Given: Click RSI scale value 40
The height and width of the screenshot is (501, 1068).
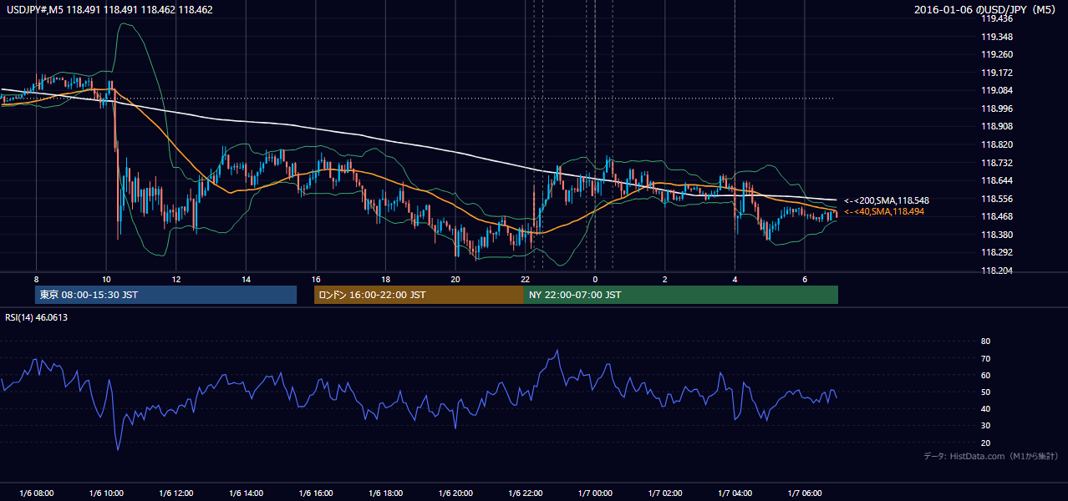Looking at the screenshot, I should [x=985, y=408].
